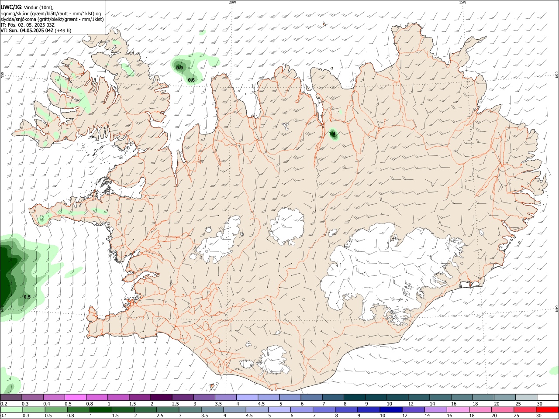Image resolution: width=559 pixels, height=419 pixels.
Task: Click the palest green swatch above 0.1 in lower scale
Action: coord(12,409)
